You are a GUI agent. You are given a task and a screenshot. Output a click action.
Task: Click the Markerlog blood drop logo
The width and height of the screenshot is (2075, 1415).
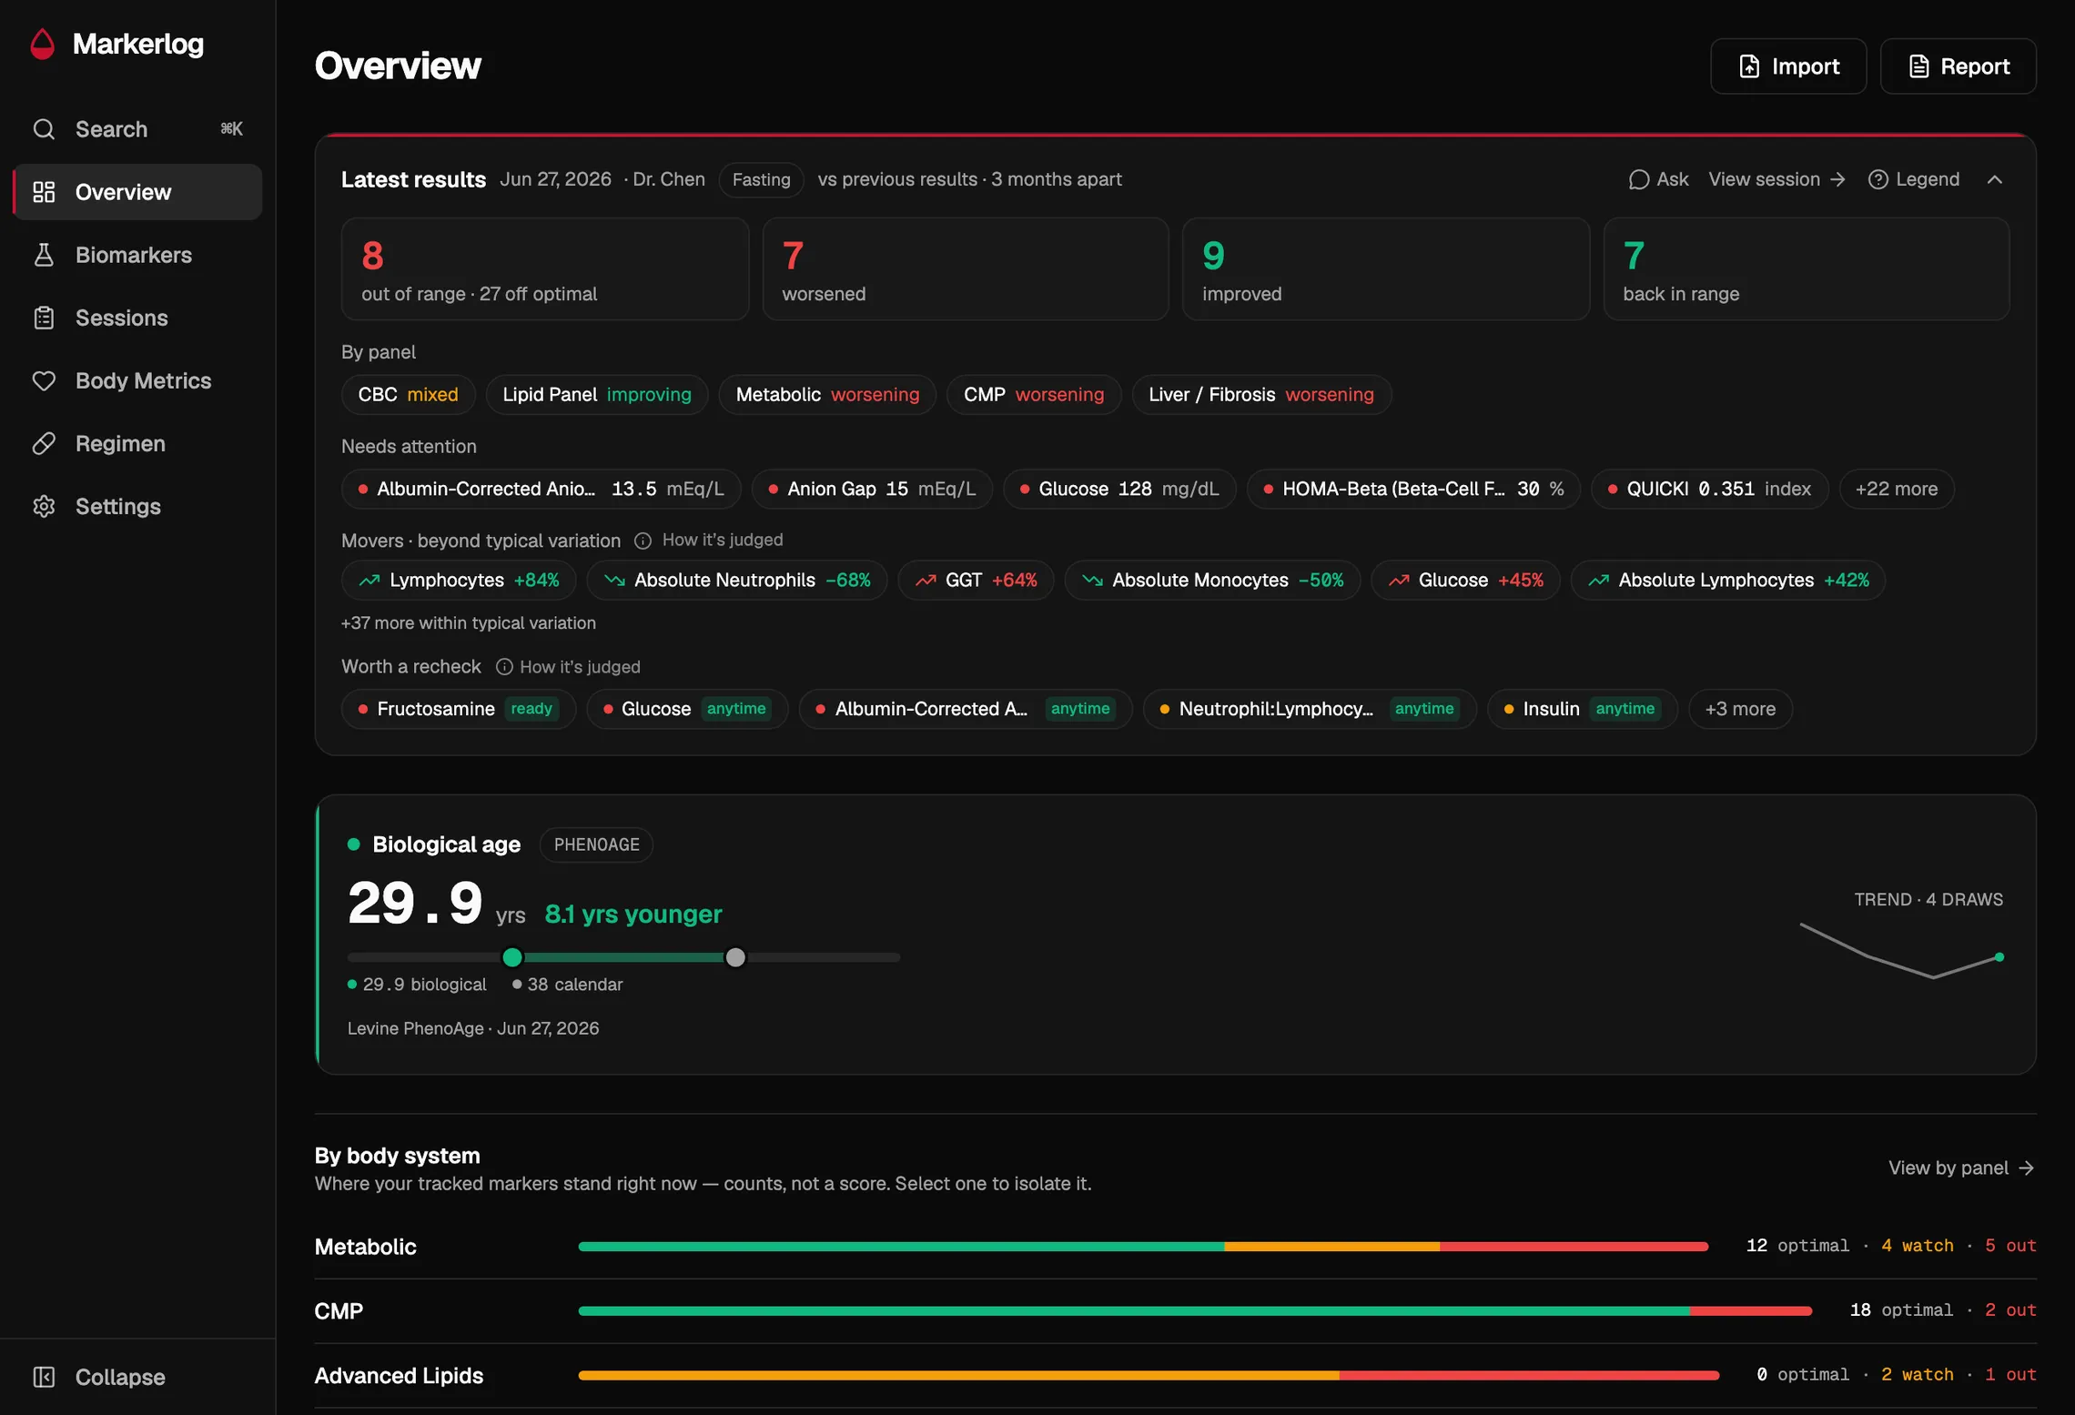coord(43,44)
